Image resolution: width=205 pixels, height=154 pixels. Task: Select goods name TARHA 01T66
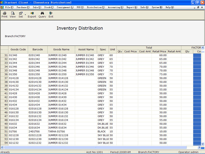pos(61,131)
